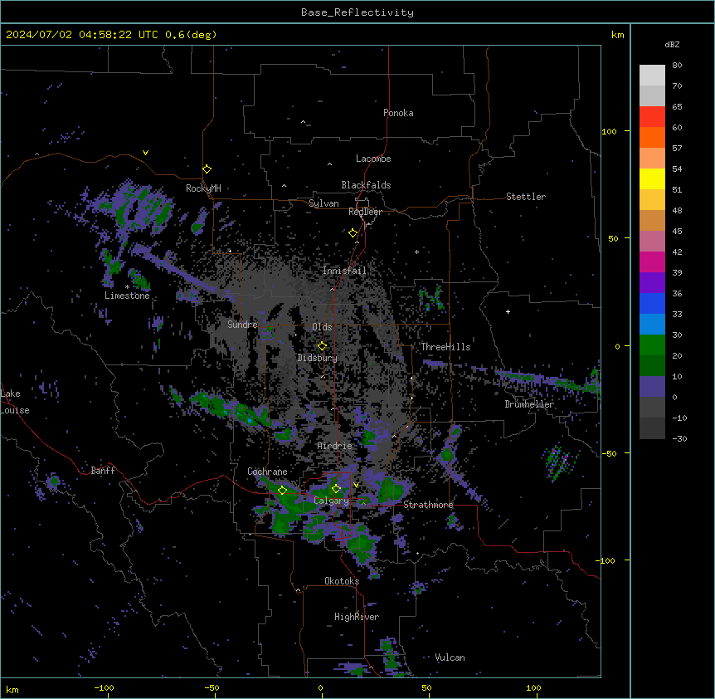Select the yellow 51-54 dBZ legend swatch
The width and height of the screenshot is (715, 699).
[x=652, y=178]
